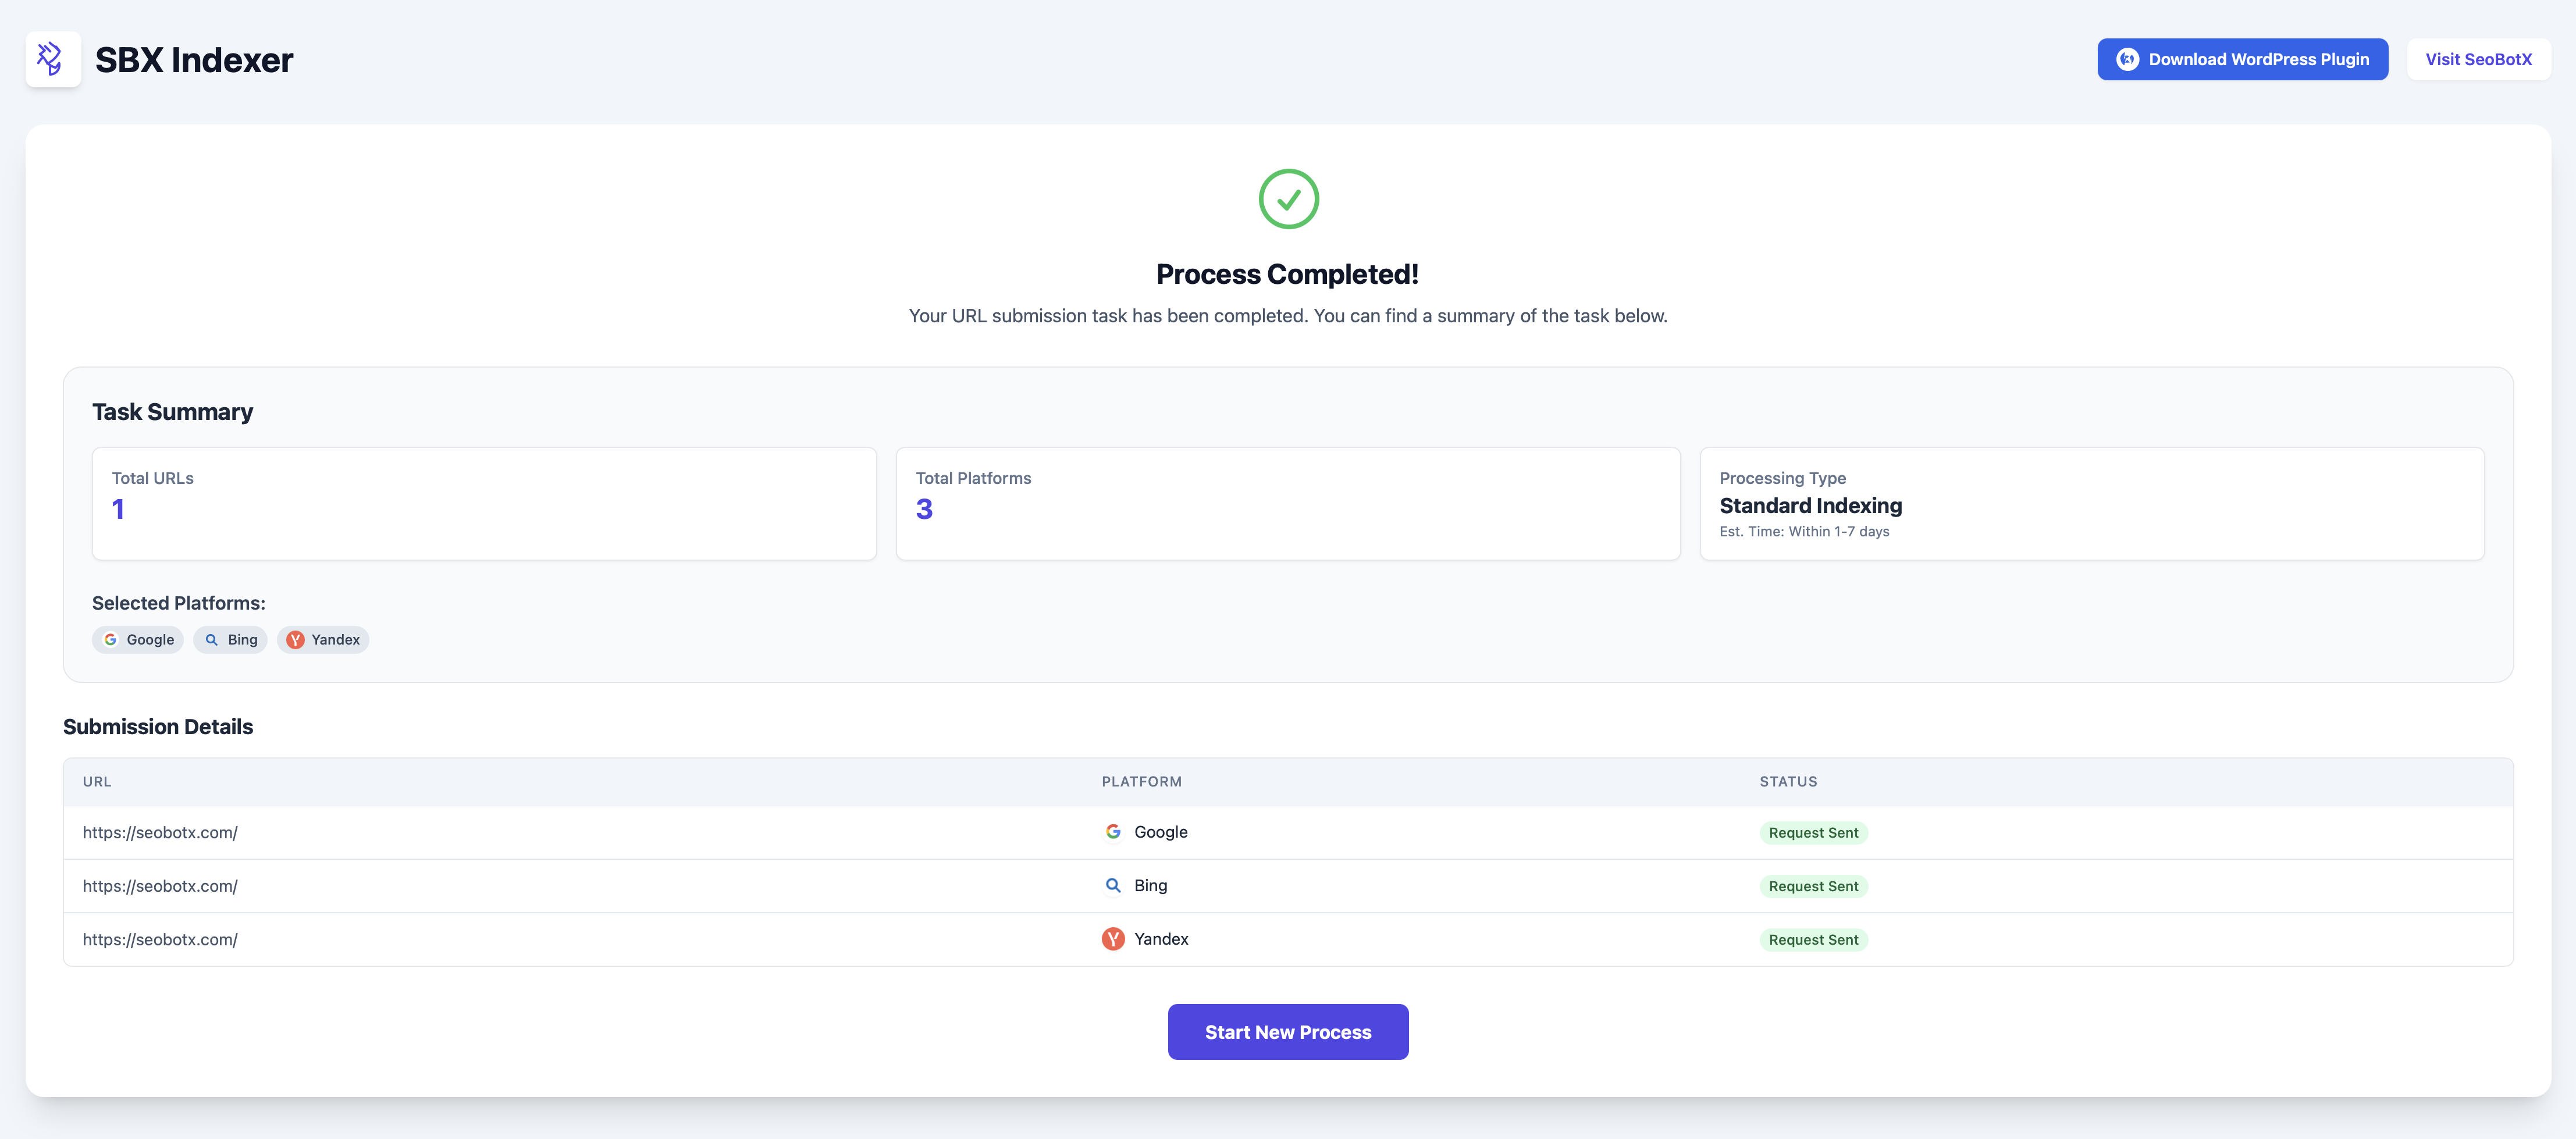Click the Request Sent badge for Bing
The image size is (2576, 1139).
1813,887
